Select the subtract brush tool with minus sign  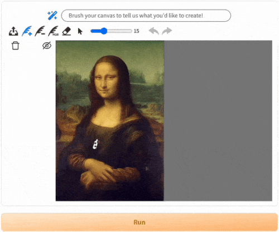(40, 31)
